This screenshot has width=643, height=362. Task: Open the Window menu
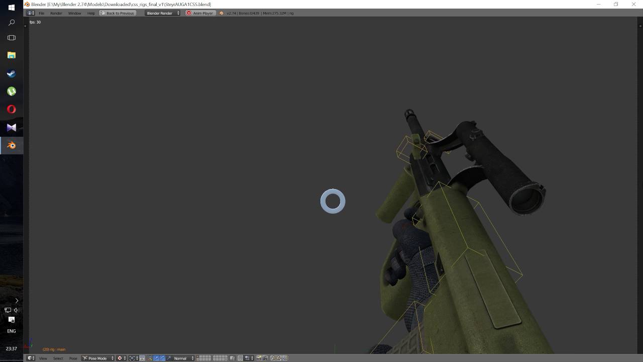74,13
